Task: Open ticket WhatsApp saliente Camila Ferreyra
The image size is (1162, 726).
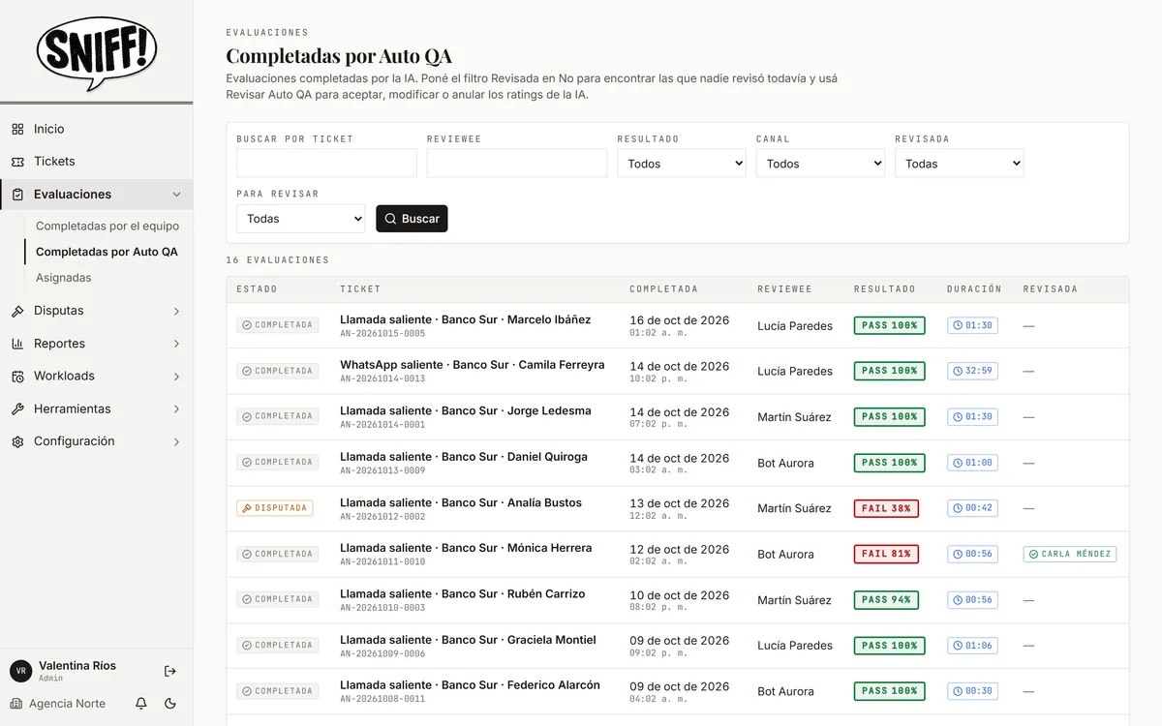Action: click(x=472, y=365)
